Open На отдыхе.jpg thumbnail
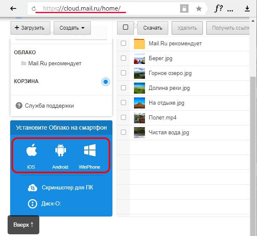The image size is (257, 236). 139,103
